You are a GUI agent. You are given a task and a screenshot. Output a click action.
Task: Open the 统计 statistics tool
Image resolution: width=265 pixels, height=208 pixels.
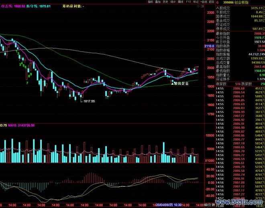[x=173, y=2]
